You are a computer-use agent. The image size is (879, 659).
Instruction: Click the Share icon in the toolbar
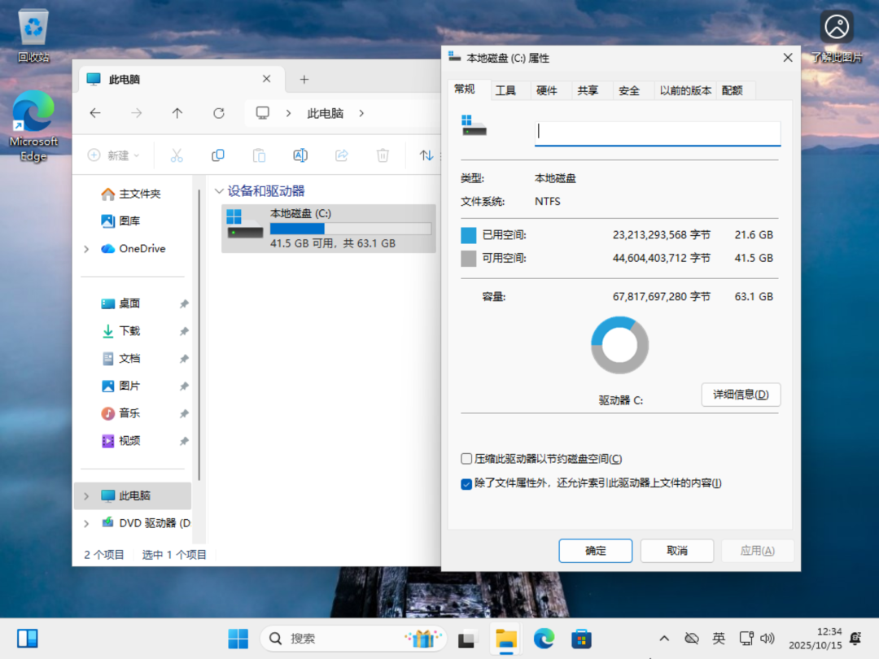point(341,155)
